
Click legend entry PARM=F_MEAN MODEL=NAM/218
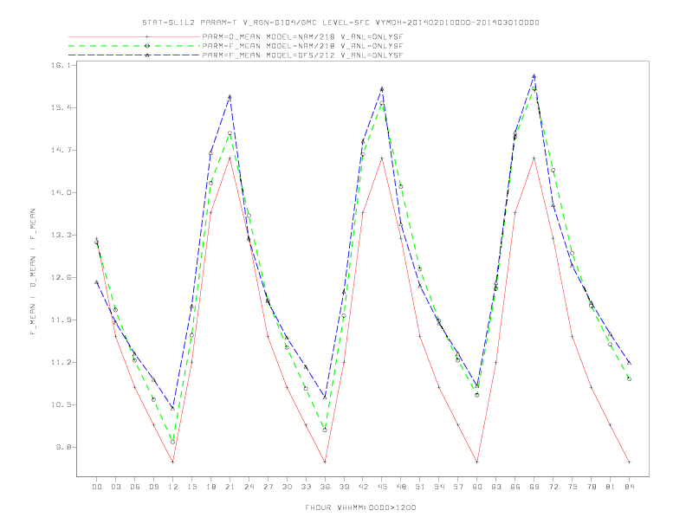[x=302, y=46]
